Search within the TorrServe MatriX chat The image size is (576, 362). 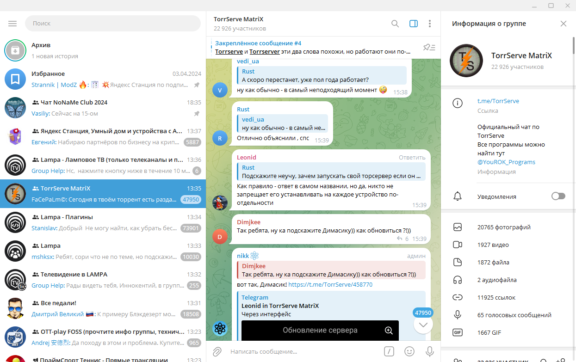[x=395, y=24]
